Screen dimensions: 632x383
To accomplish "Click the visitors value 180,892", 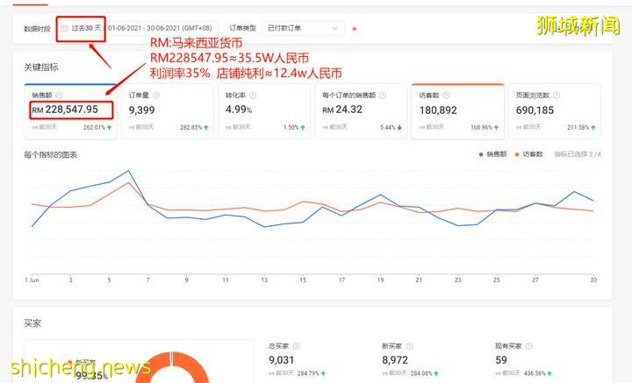I will 438,110.
